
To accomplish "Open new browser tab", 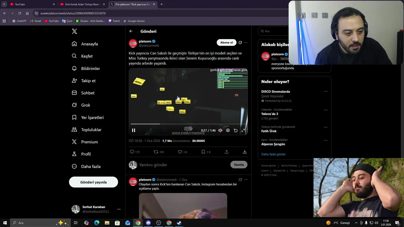I will click(x=162, y=4).
